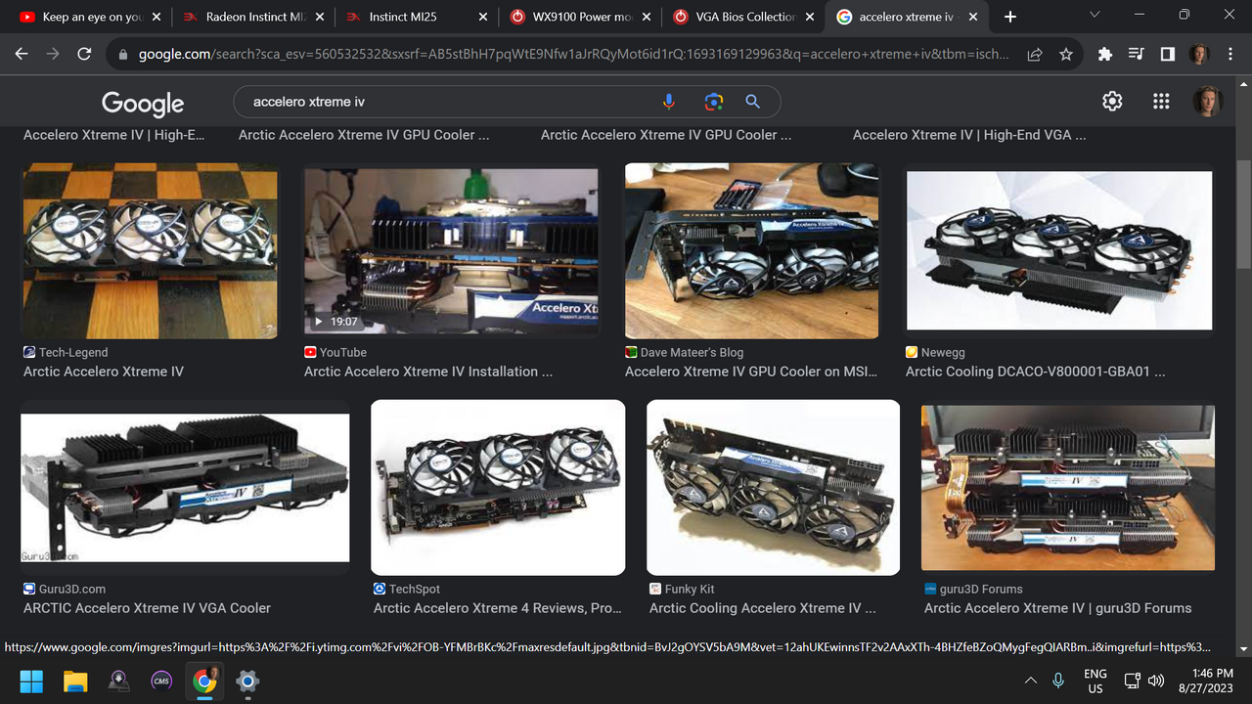Share this page from address bar
The image size is (1252, 704).
point(1035,55)
